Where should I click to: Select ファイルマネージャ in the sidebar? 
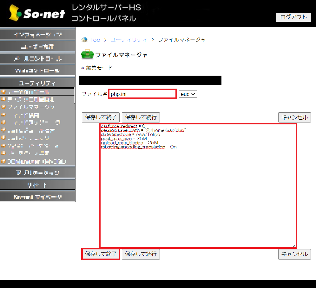[x=31, y=107]
